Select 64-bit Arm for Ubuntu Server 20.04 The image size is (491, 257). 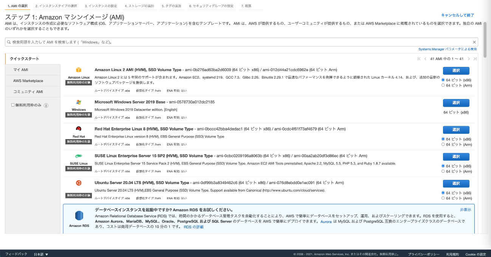coord(443,198)
